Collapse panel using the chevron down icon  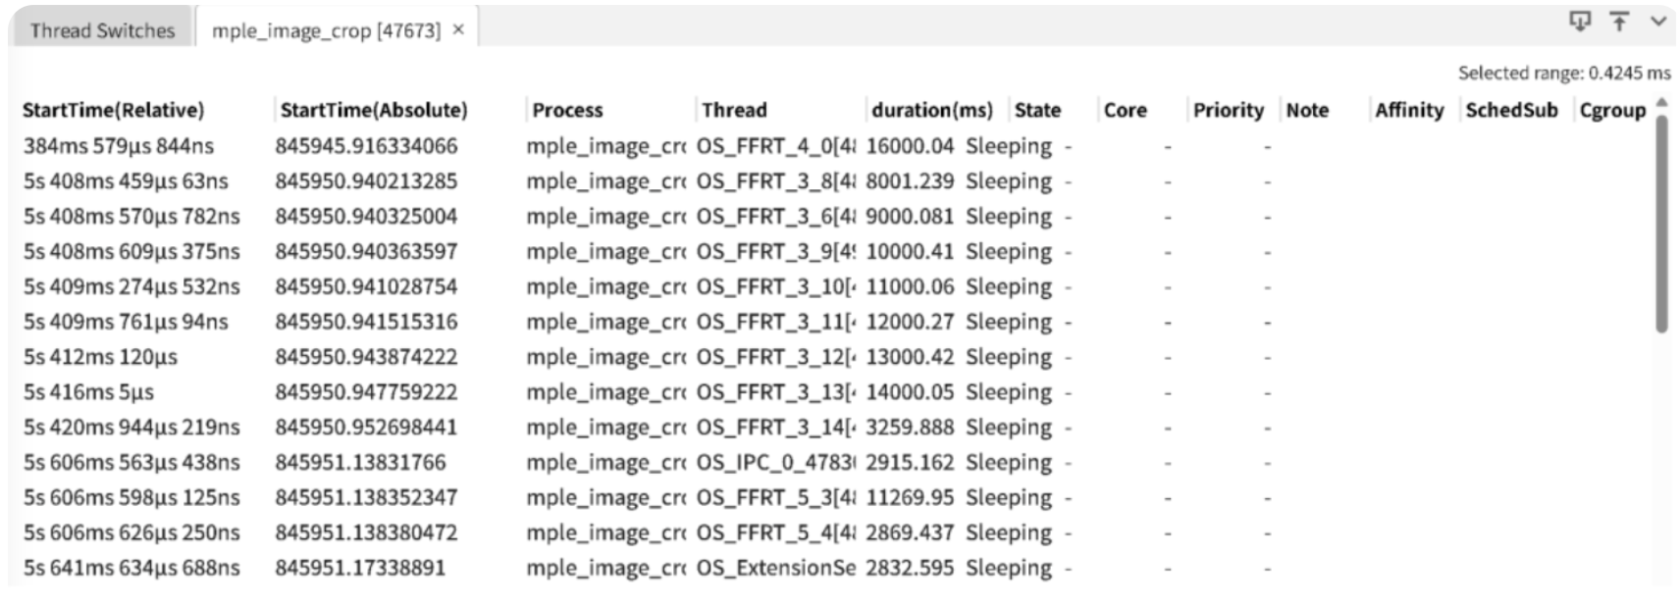(1658, 21)
